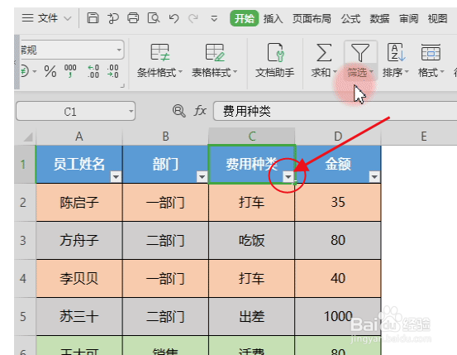Decrease decimal places
This screenshot has height=355, width=457.
coord(112,71)
